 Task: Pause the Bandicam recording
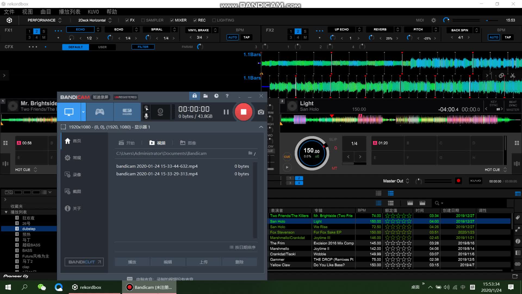pos(226,112)
